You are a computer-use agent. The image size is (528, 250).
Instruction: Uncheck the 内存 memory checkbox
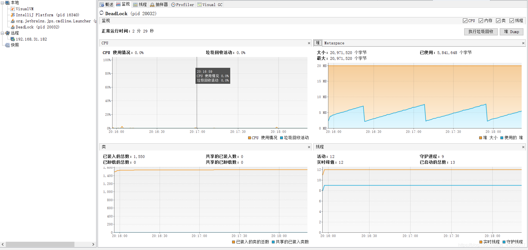(x=481, y=21)
